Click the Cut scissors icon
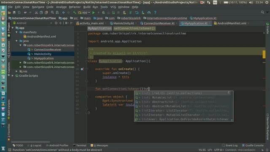 [x=36, y=12]
